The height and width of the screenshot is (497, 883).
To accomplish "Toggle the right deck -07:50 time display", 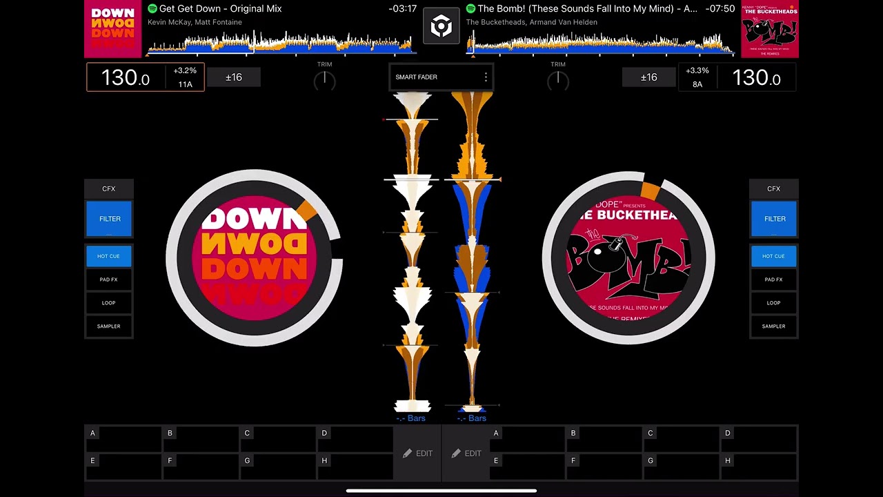I will point(721,8).
